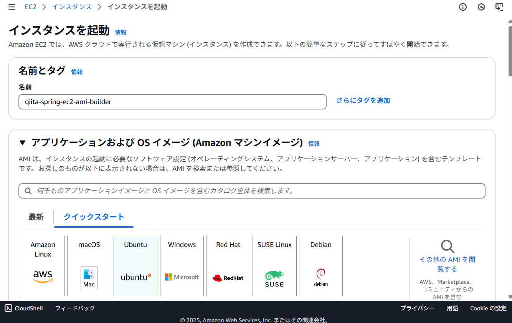Select the macOS AMI tile
Viewport: 512px width, 323px height.
[x=89, y=266]
